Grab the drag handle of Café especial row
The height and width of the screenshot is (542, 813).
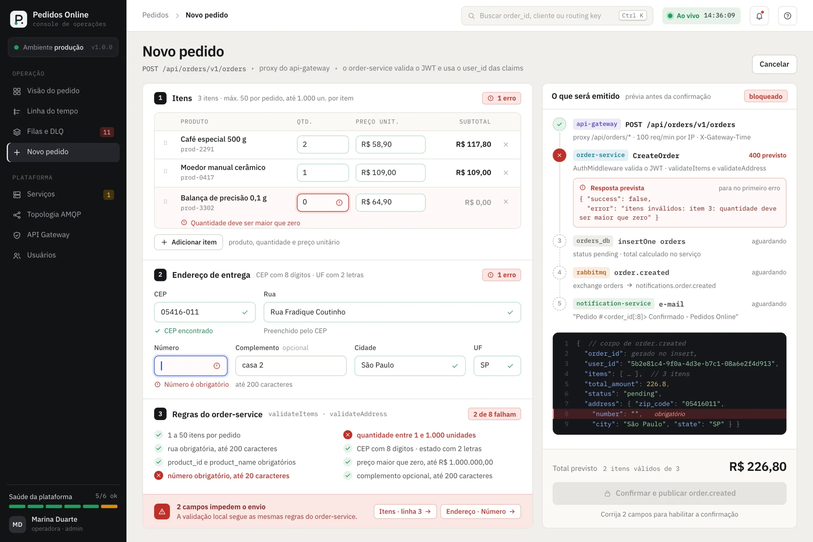pos(165,143)
